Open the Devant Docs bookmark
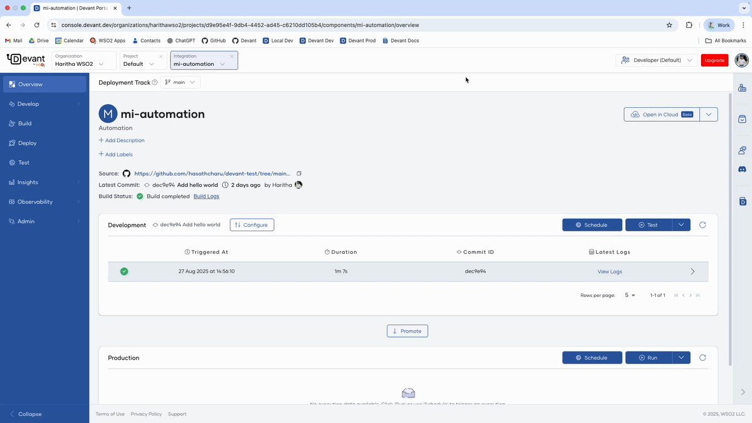The width and height of the screenshot is (752, 423). tap(400, 41)
